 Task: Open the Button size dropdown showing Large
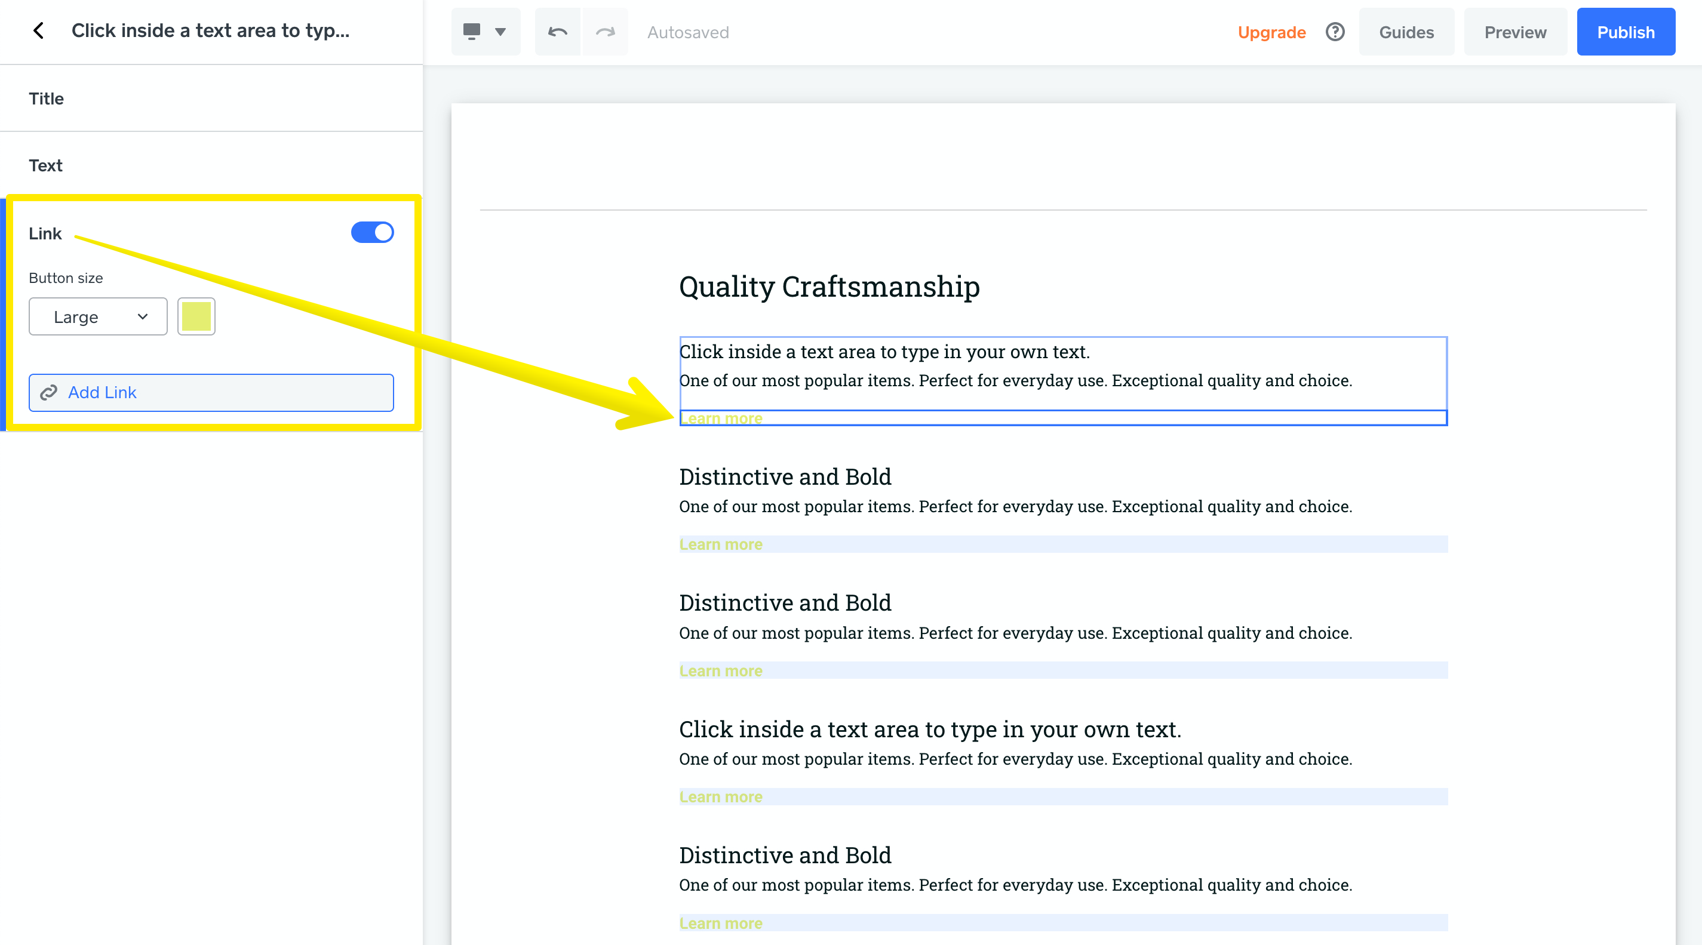pyautogui.click(x=98, y=316)
